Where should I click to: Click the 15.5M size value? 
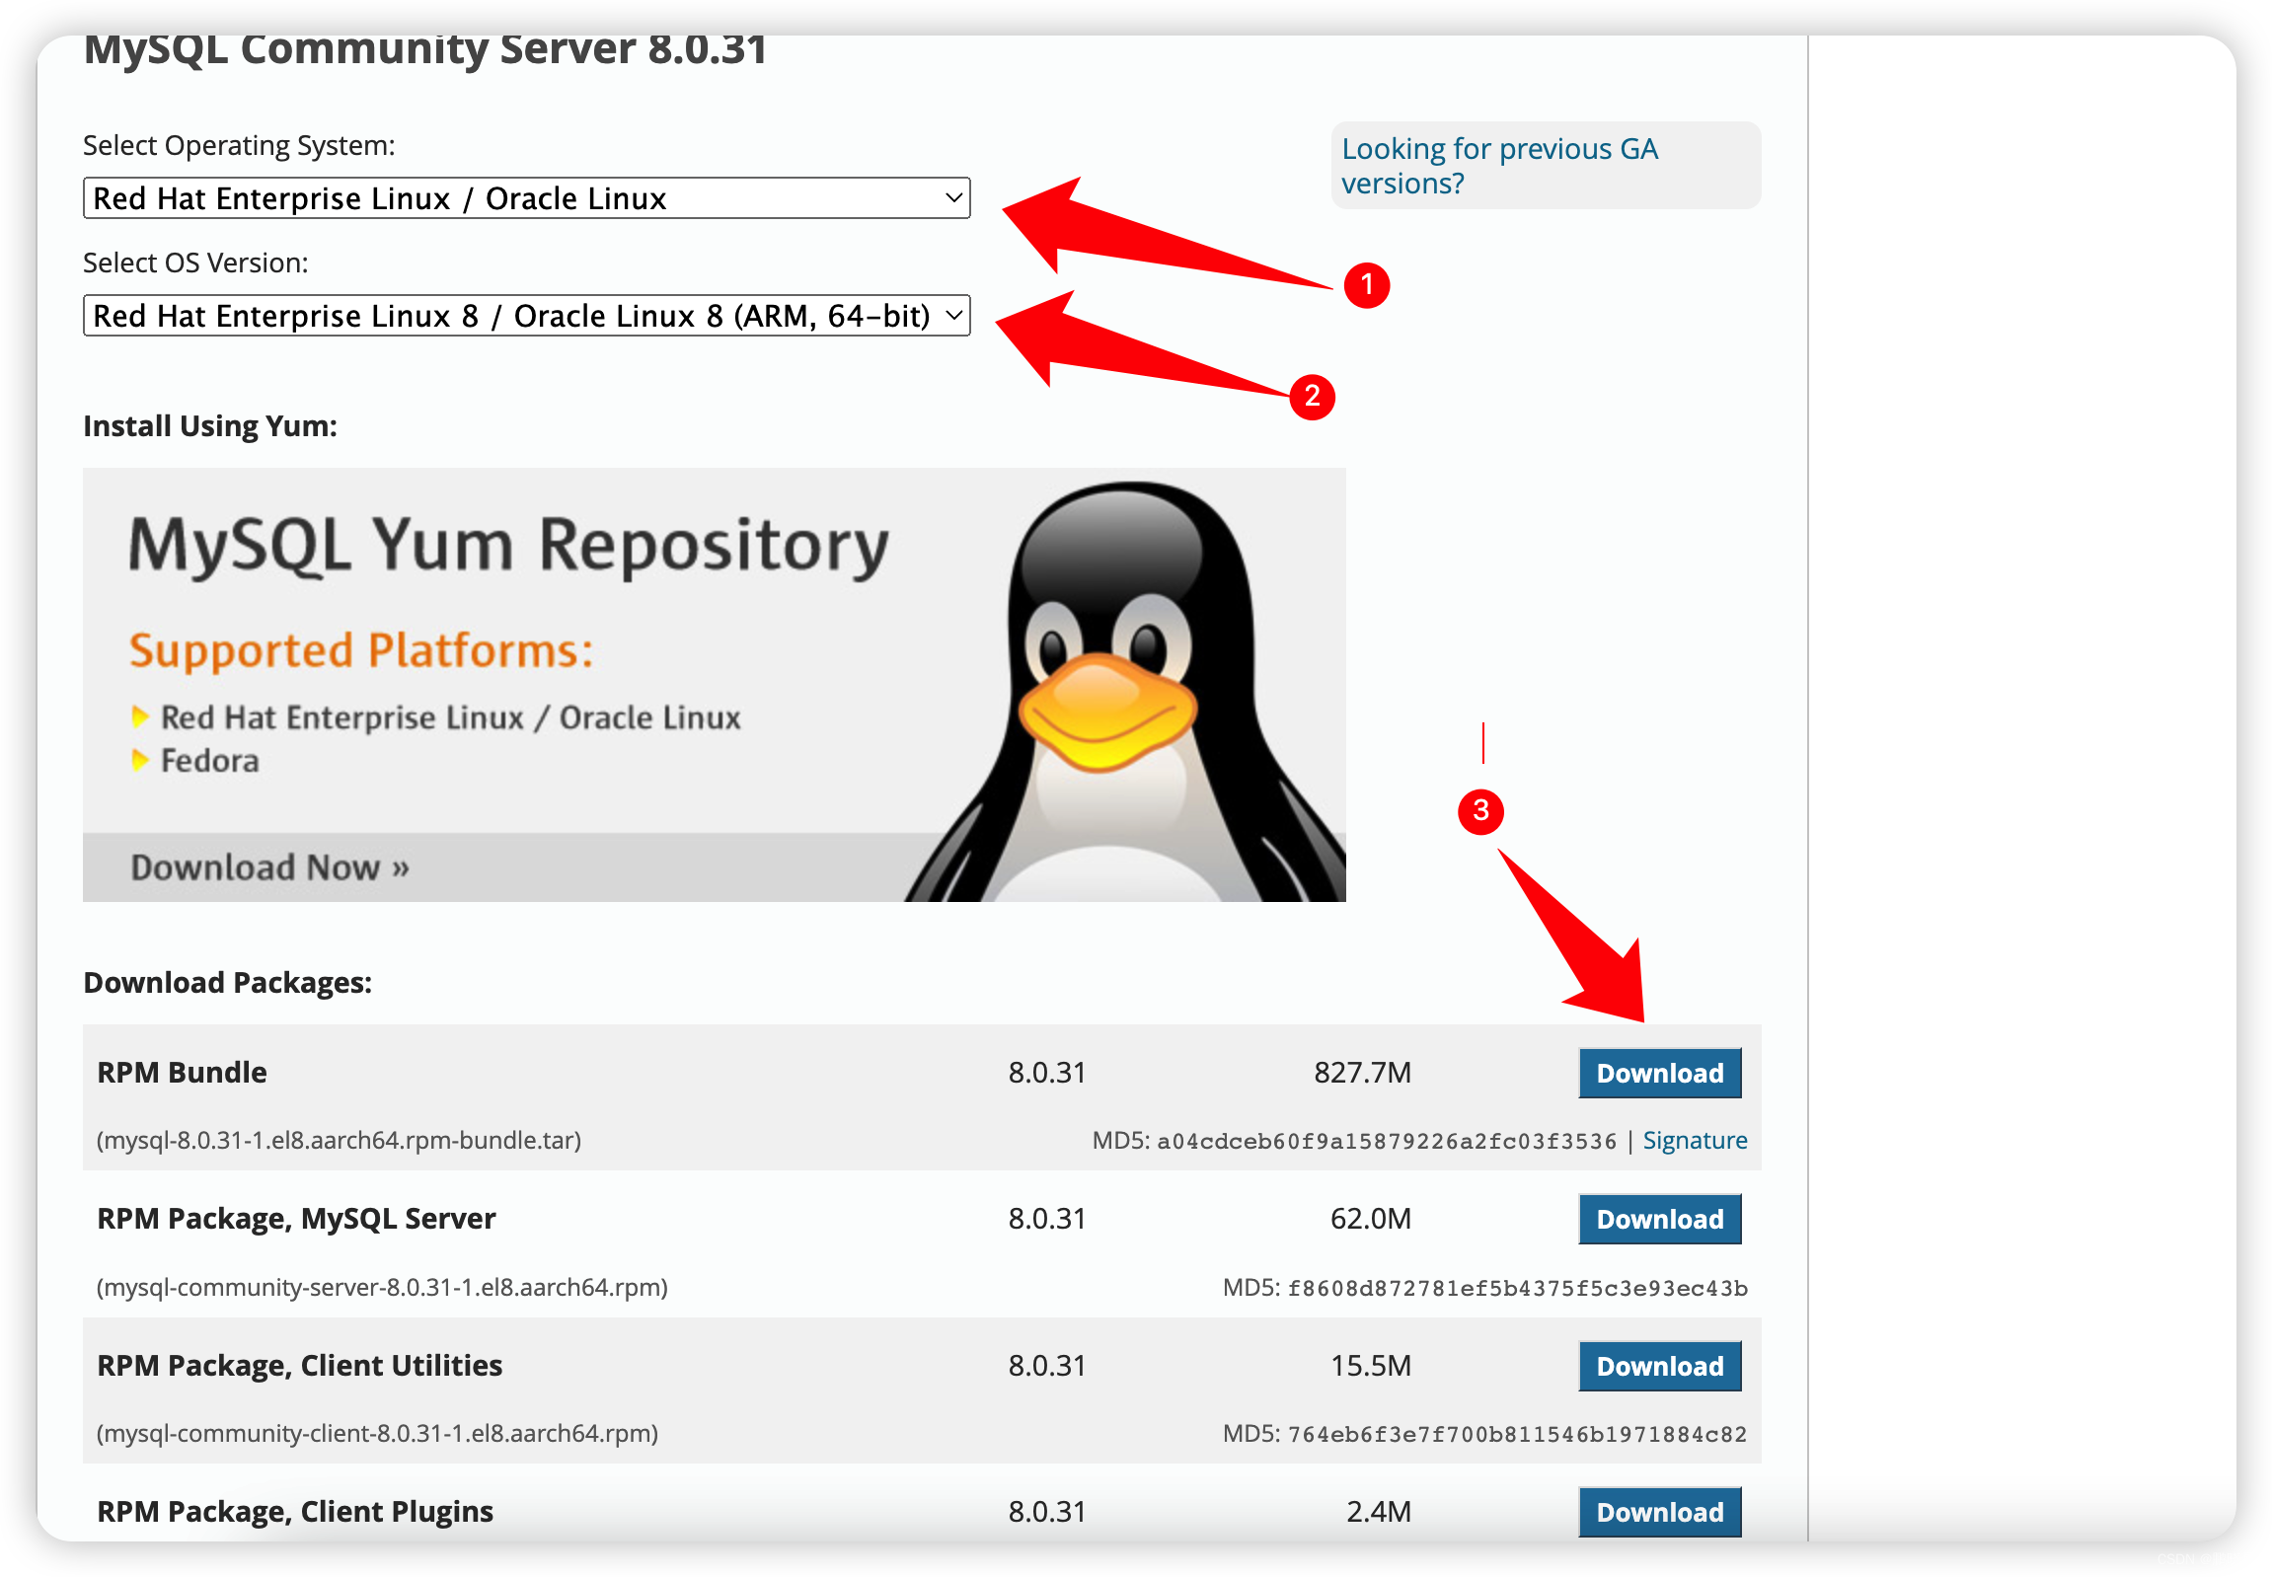pyautogui.click(x=1370, y=1366)
